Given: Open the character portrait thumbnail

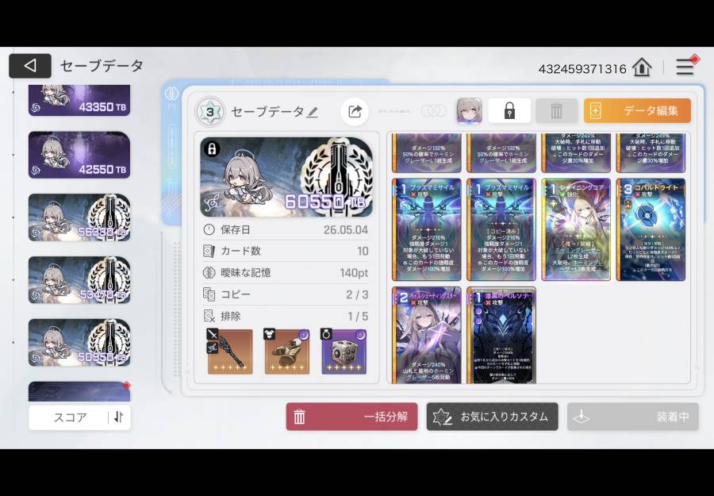Looking at the screenshot, I should point(470,110).
